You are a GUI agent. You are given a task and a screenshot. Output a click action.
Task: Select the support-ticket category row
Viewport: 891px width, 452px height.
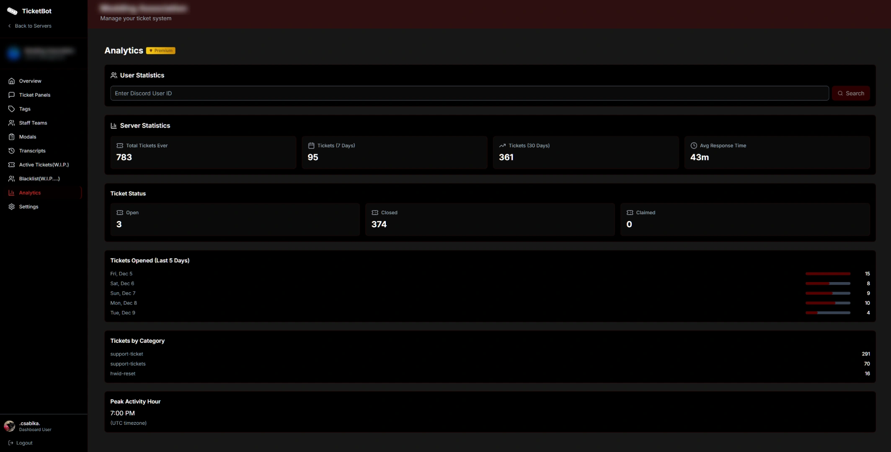pyautogui.click(x=127, y=354)
